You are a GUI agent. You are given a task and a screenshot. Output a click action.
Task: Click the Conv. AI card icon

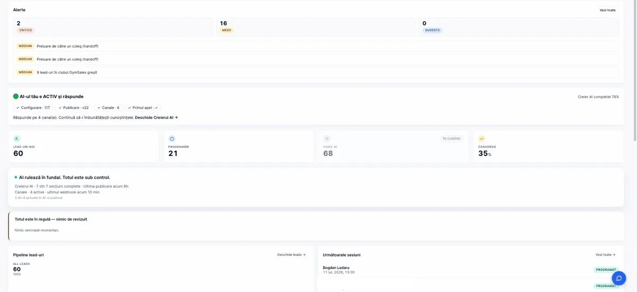(327, 138)
